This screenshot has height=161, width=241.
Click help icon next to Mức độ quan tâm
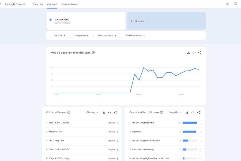(93, 53)
